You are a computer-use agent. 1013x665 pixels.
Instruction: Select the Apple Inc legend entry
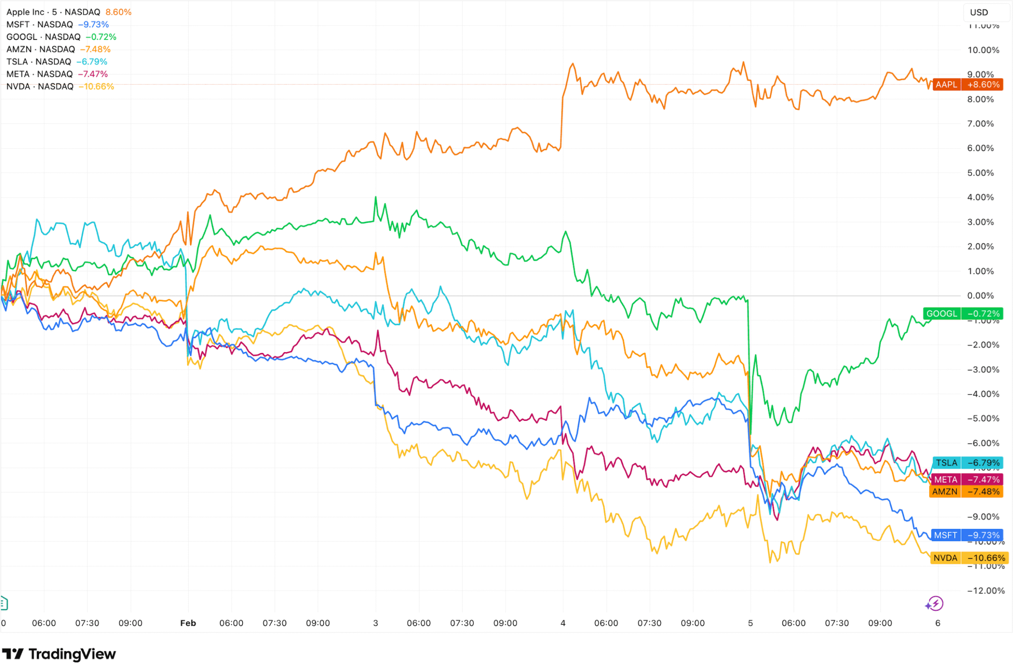(x=53, y=12)
